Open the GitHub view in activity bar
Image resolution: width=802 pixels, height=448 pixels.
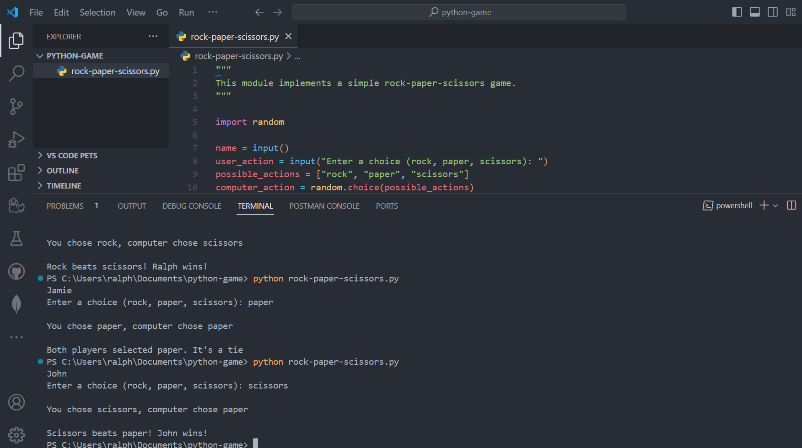pos(16,271)
